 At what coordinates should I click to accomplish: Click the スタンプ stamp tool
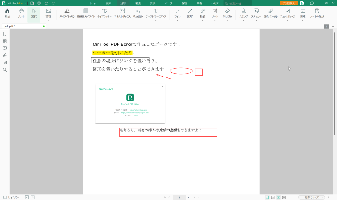coord(243,13)
